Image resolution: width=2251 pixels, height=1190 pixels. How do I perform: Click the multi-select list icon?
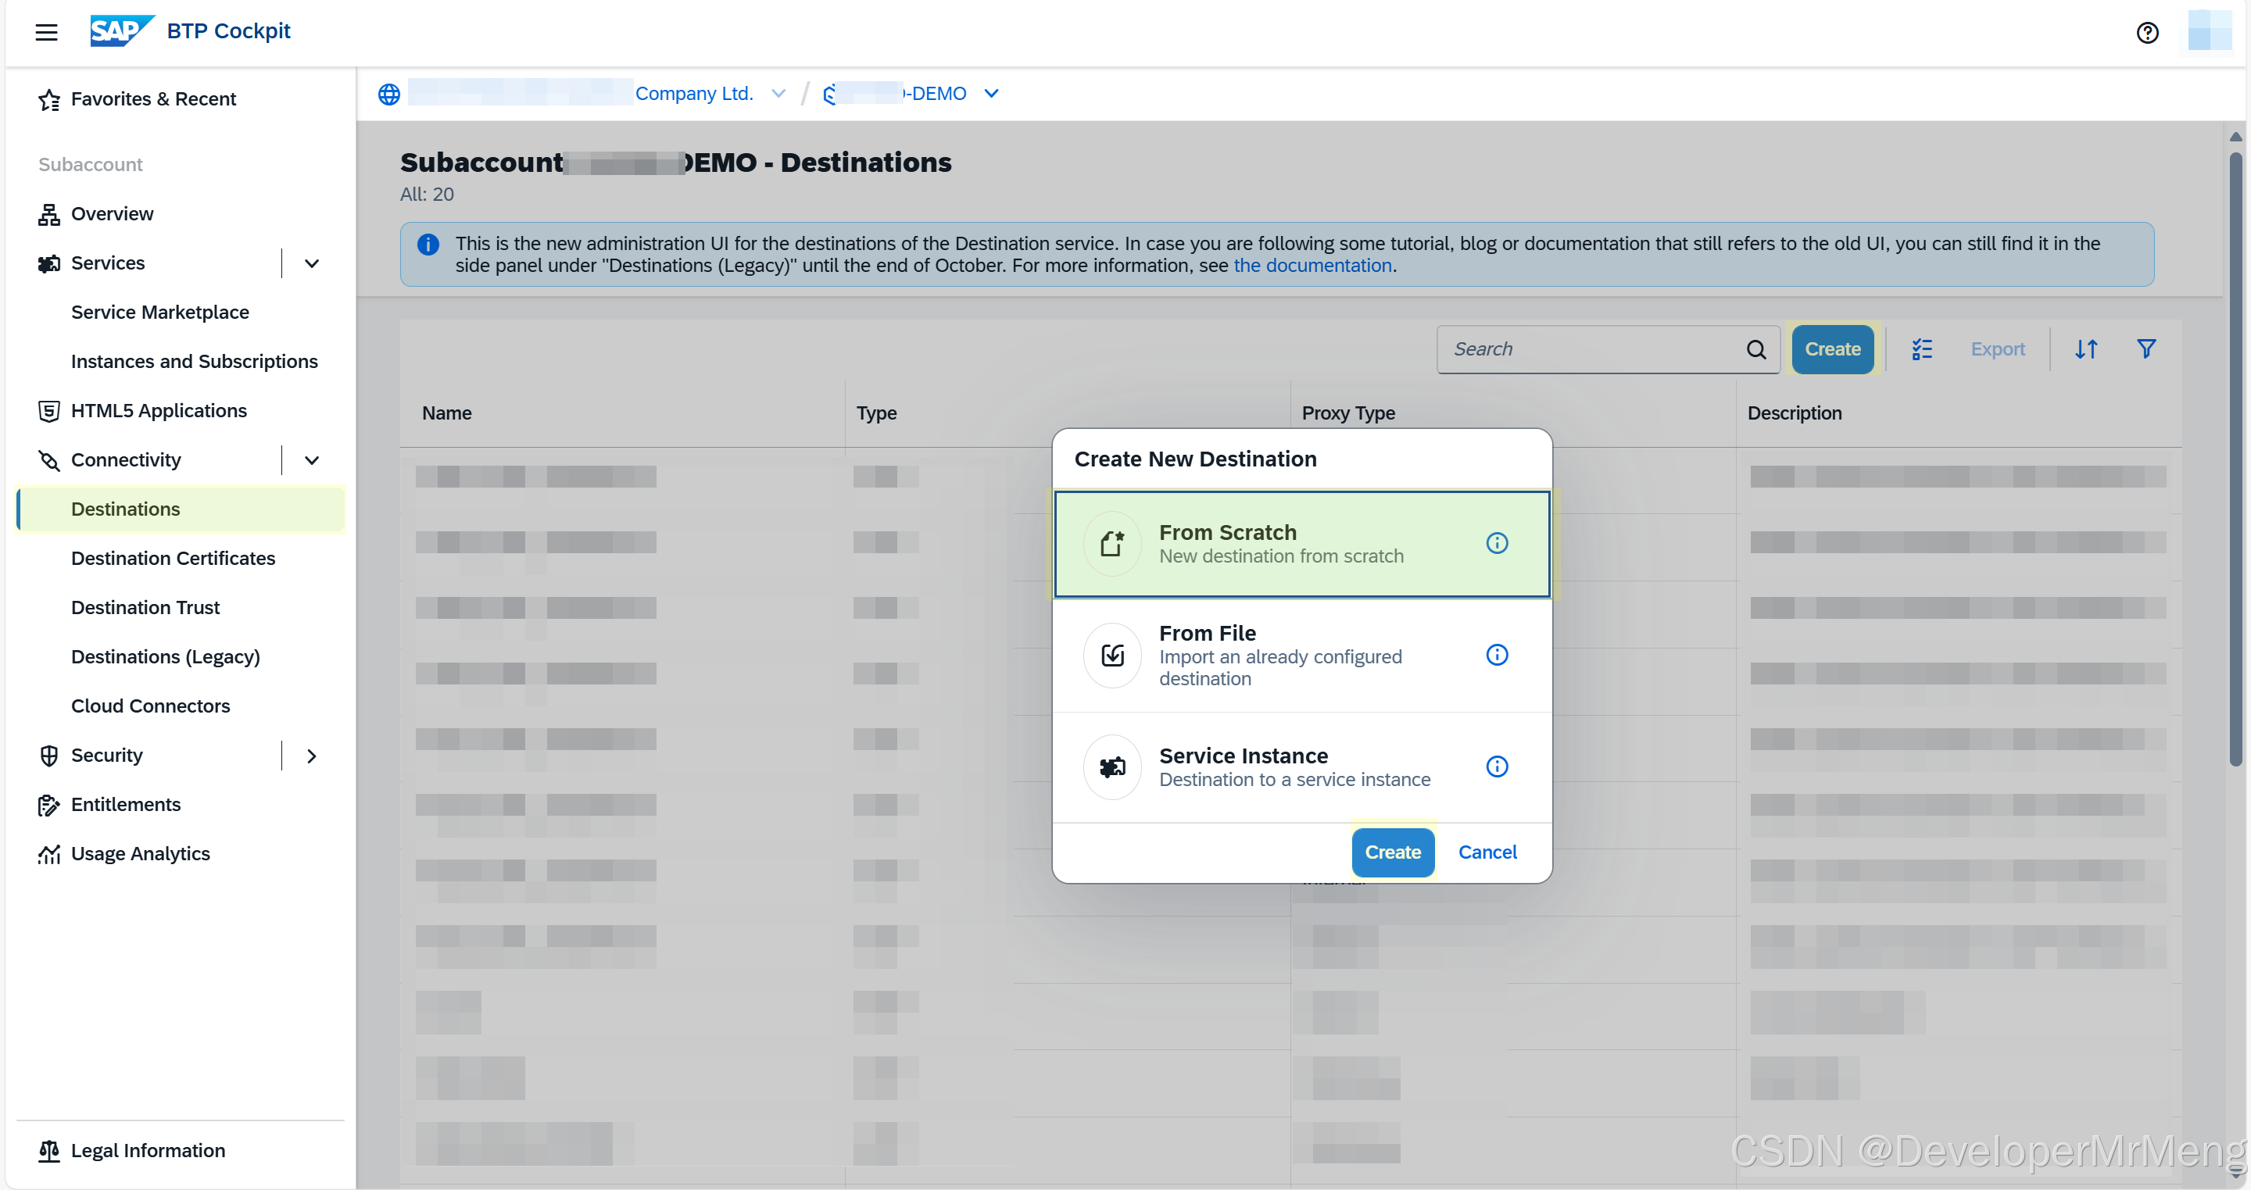point(1920,348)
